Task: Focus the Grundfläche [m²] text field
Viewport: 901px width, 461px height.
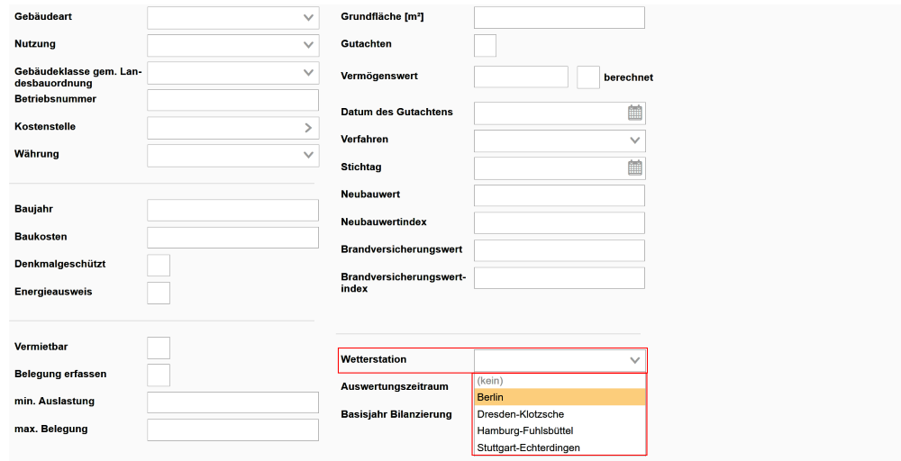Action: pos(559,18)
